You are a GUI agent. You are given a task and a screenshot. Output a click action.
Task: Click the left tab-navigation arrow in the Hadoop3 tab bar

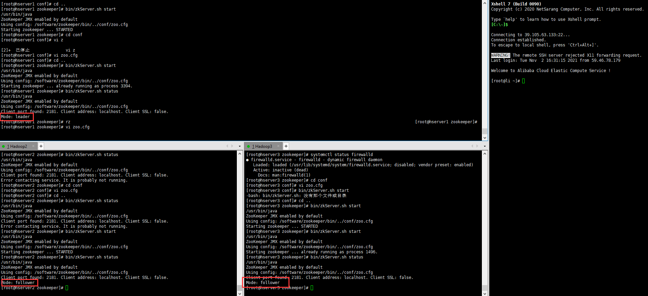[x=472, y=146]
